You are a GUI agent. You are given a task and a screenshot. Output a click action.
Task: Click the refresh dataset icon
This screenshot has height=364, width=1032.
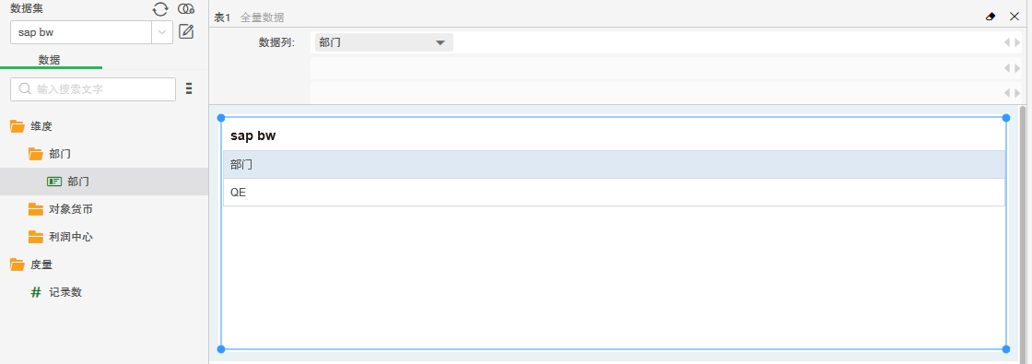[160, 9]
